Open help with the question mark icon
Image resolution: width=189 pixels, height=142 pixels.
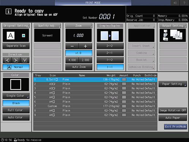click(184, 3)
